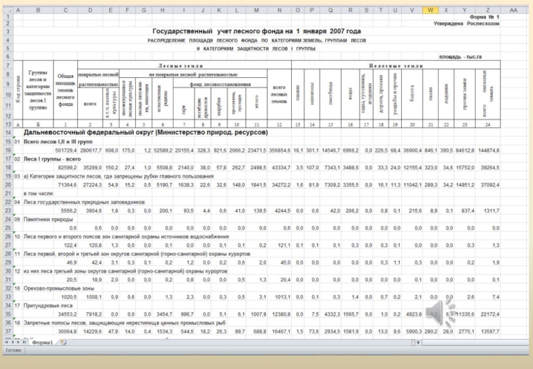Click the 'Готово' status bar indicator

[x=14, y=350]
